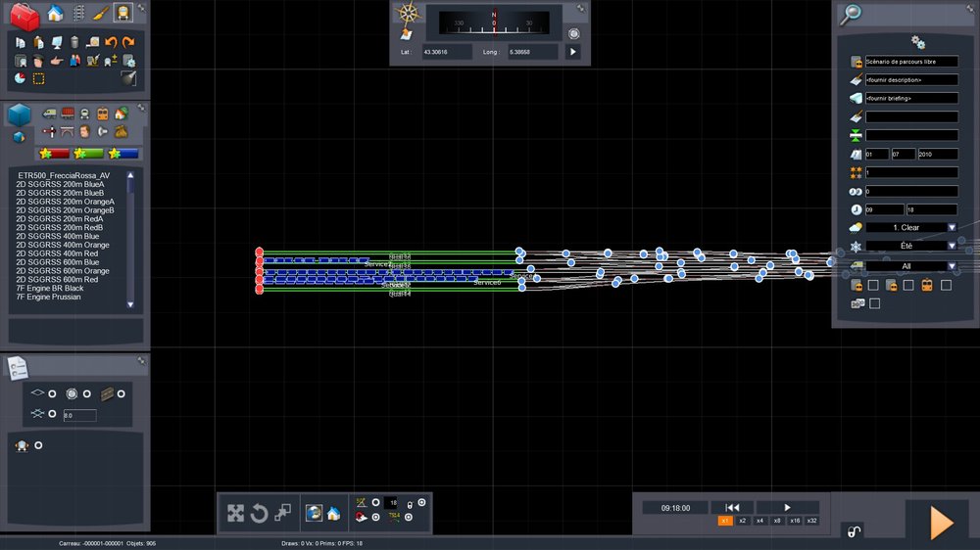980x550 pixels.
Task: Switch to the track tools tab
Action: [78, 13]
